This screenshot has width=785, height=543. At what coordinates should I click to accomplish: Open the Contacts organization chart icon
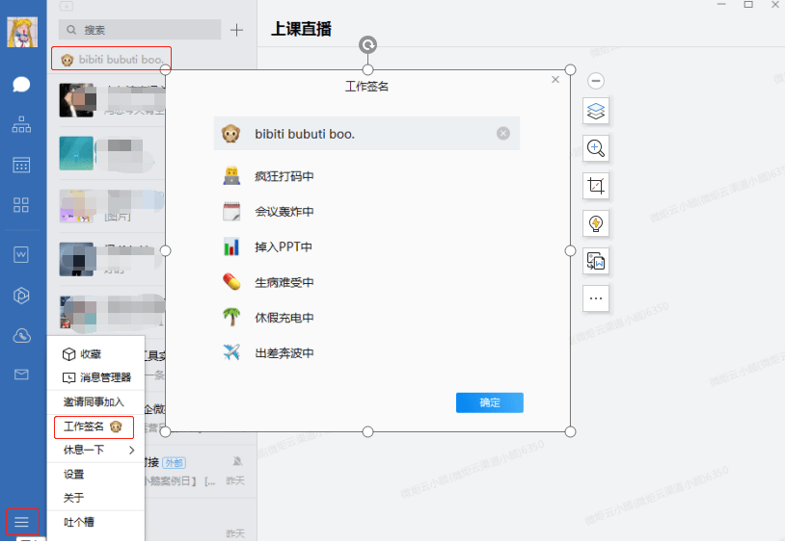click(21, 124)
